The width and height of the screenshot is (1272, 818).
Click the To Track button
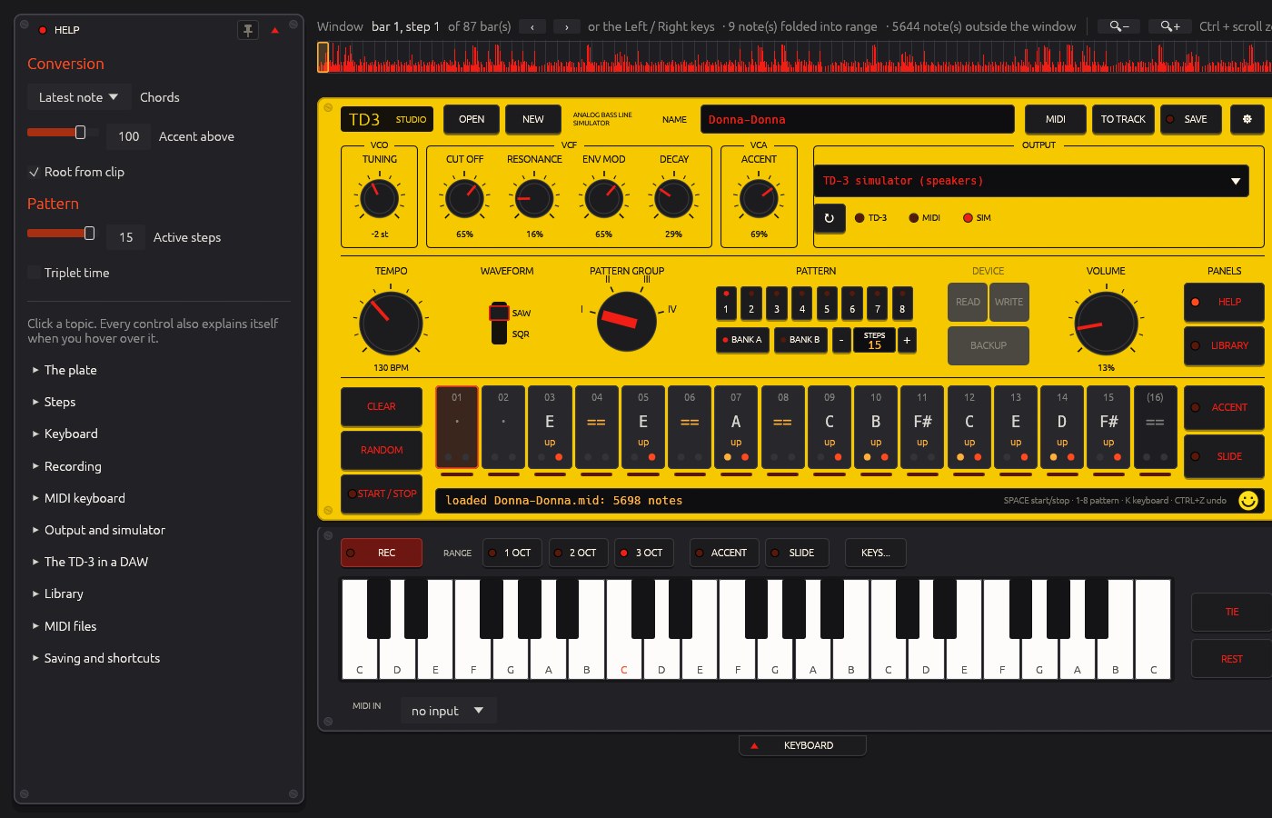point(1123,119)
